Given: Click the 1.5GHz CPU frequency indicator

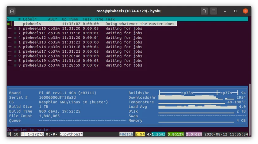Looking at the screenshot, I should (158, 134).
